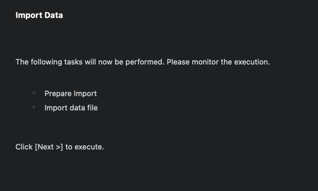Select the Import data file task label
The width and height of the screenshot is (318, 191).
coord(71,108)
